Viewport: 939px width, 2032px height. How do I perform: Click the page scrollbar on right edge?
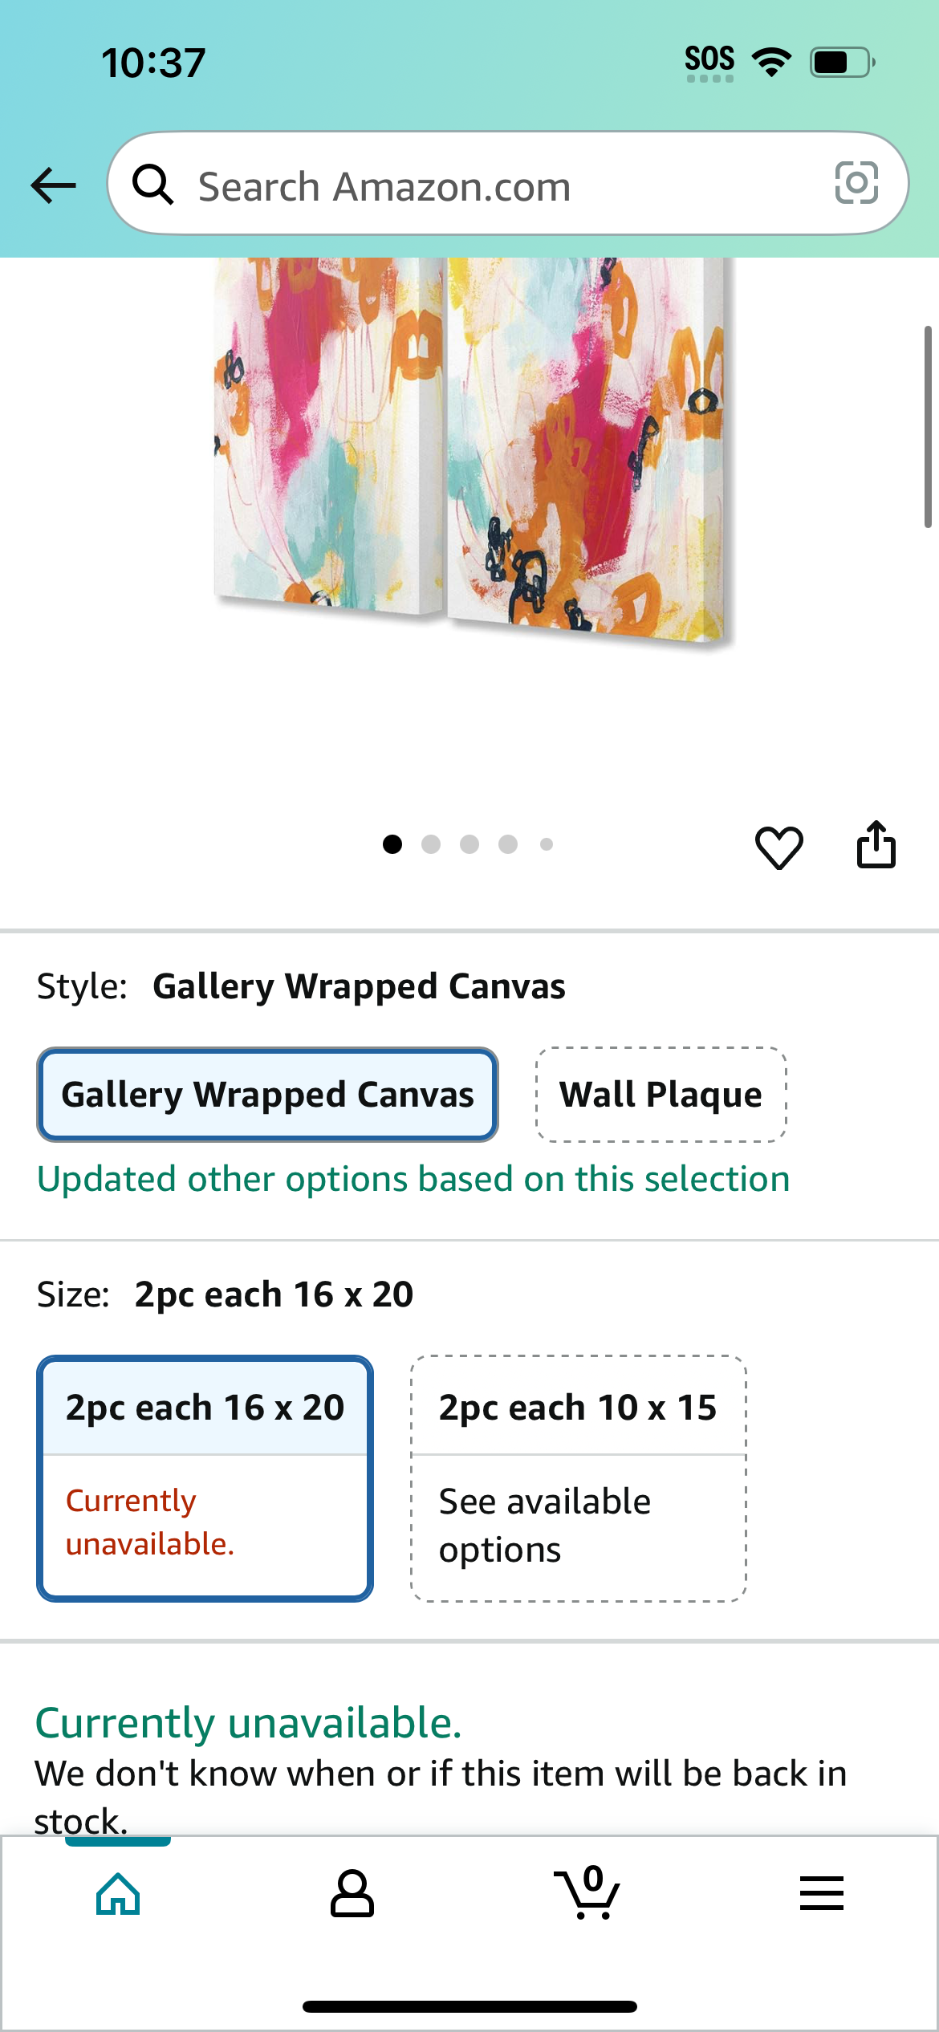click(x=928, y=426)
